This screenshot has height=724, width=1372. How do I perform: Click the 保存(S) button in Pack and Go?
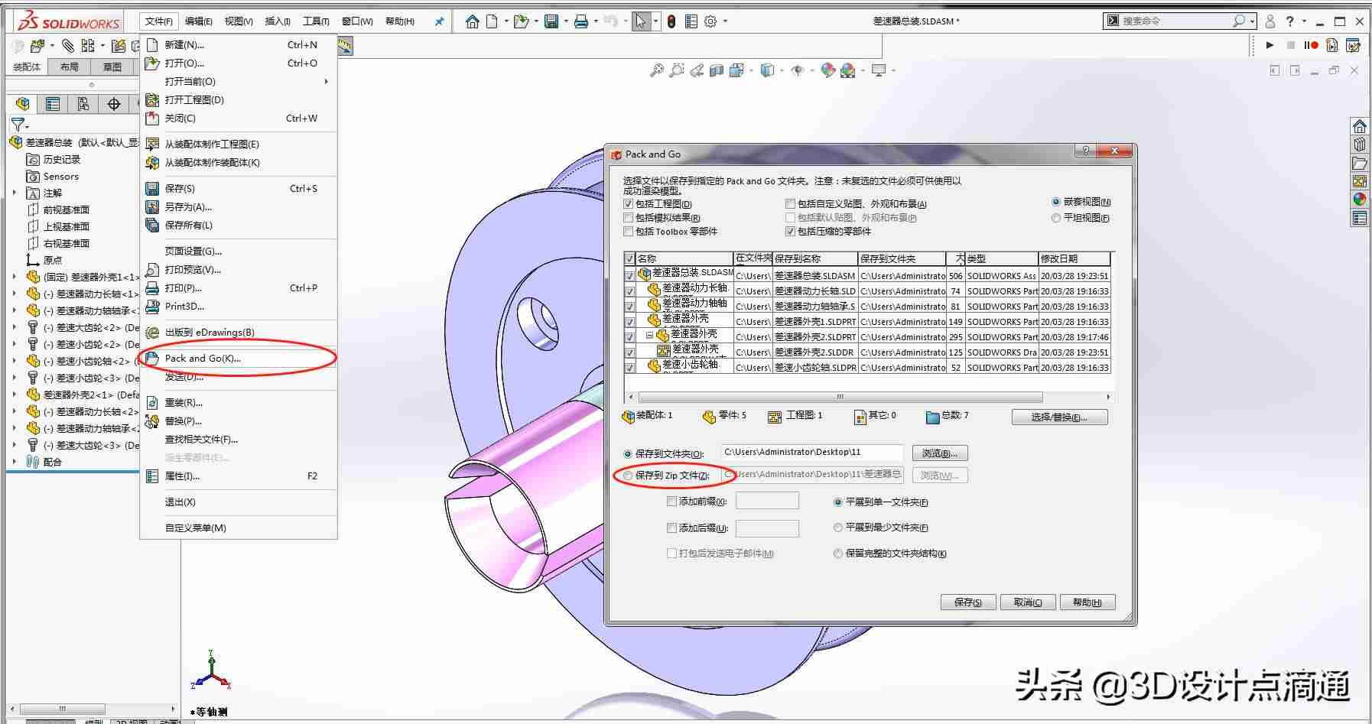pos(968,602)
